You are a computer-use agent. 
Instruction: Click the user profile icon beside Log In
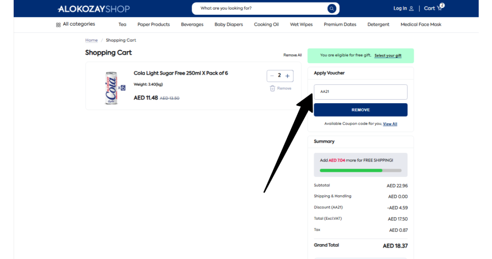pos(411,8)
